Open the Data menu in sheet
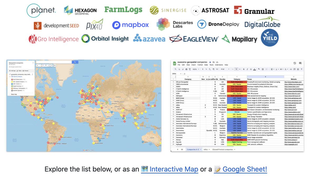This screenshot has height=181, width=316. (x=206, y=65)
